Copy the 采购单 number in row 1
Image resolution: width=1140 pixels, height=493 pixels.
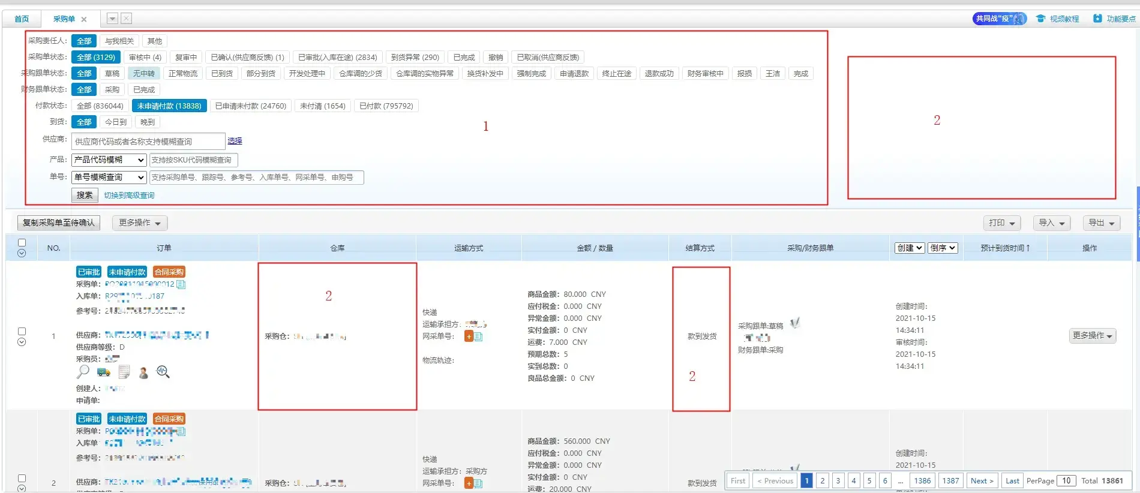coord(181,284)
